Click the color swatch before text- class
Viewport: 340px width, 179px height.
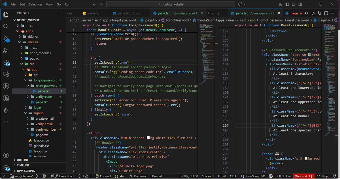tap(310, 55)
